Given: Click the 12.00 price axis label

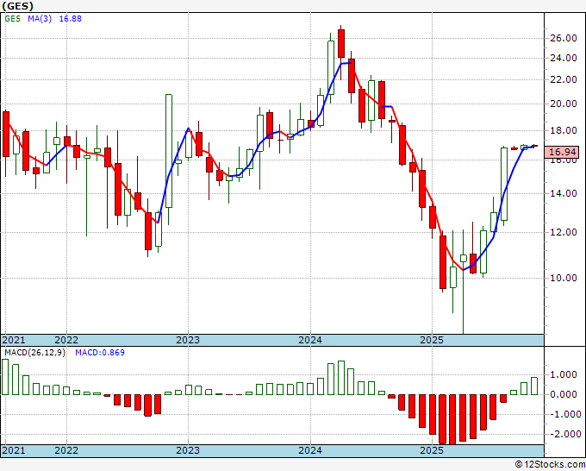Looking at the screenshot, I should pos(564,232).
